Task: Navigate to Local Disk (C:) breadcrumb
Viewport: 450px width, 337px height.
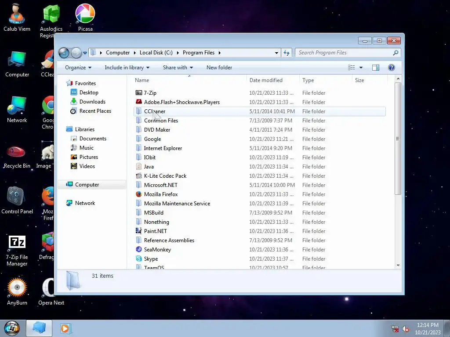Action: (x=156, y=53)
